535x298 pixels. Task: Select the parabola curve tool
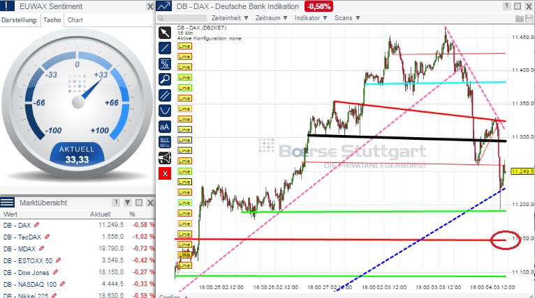point(165,111)
